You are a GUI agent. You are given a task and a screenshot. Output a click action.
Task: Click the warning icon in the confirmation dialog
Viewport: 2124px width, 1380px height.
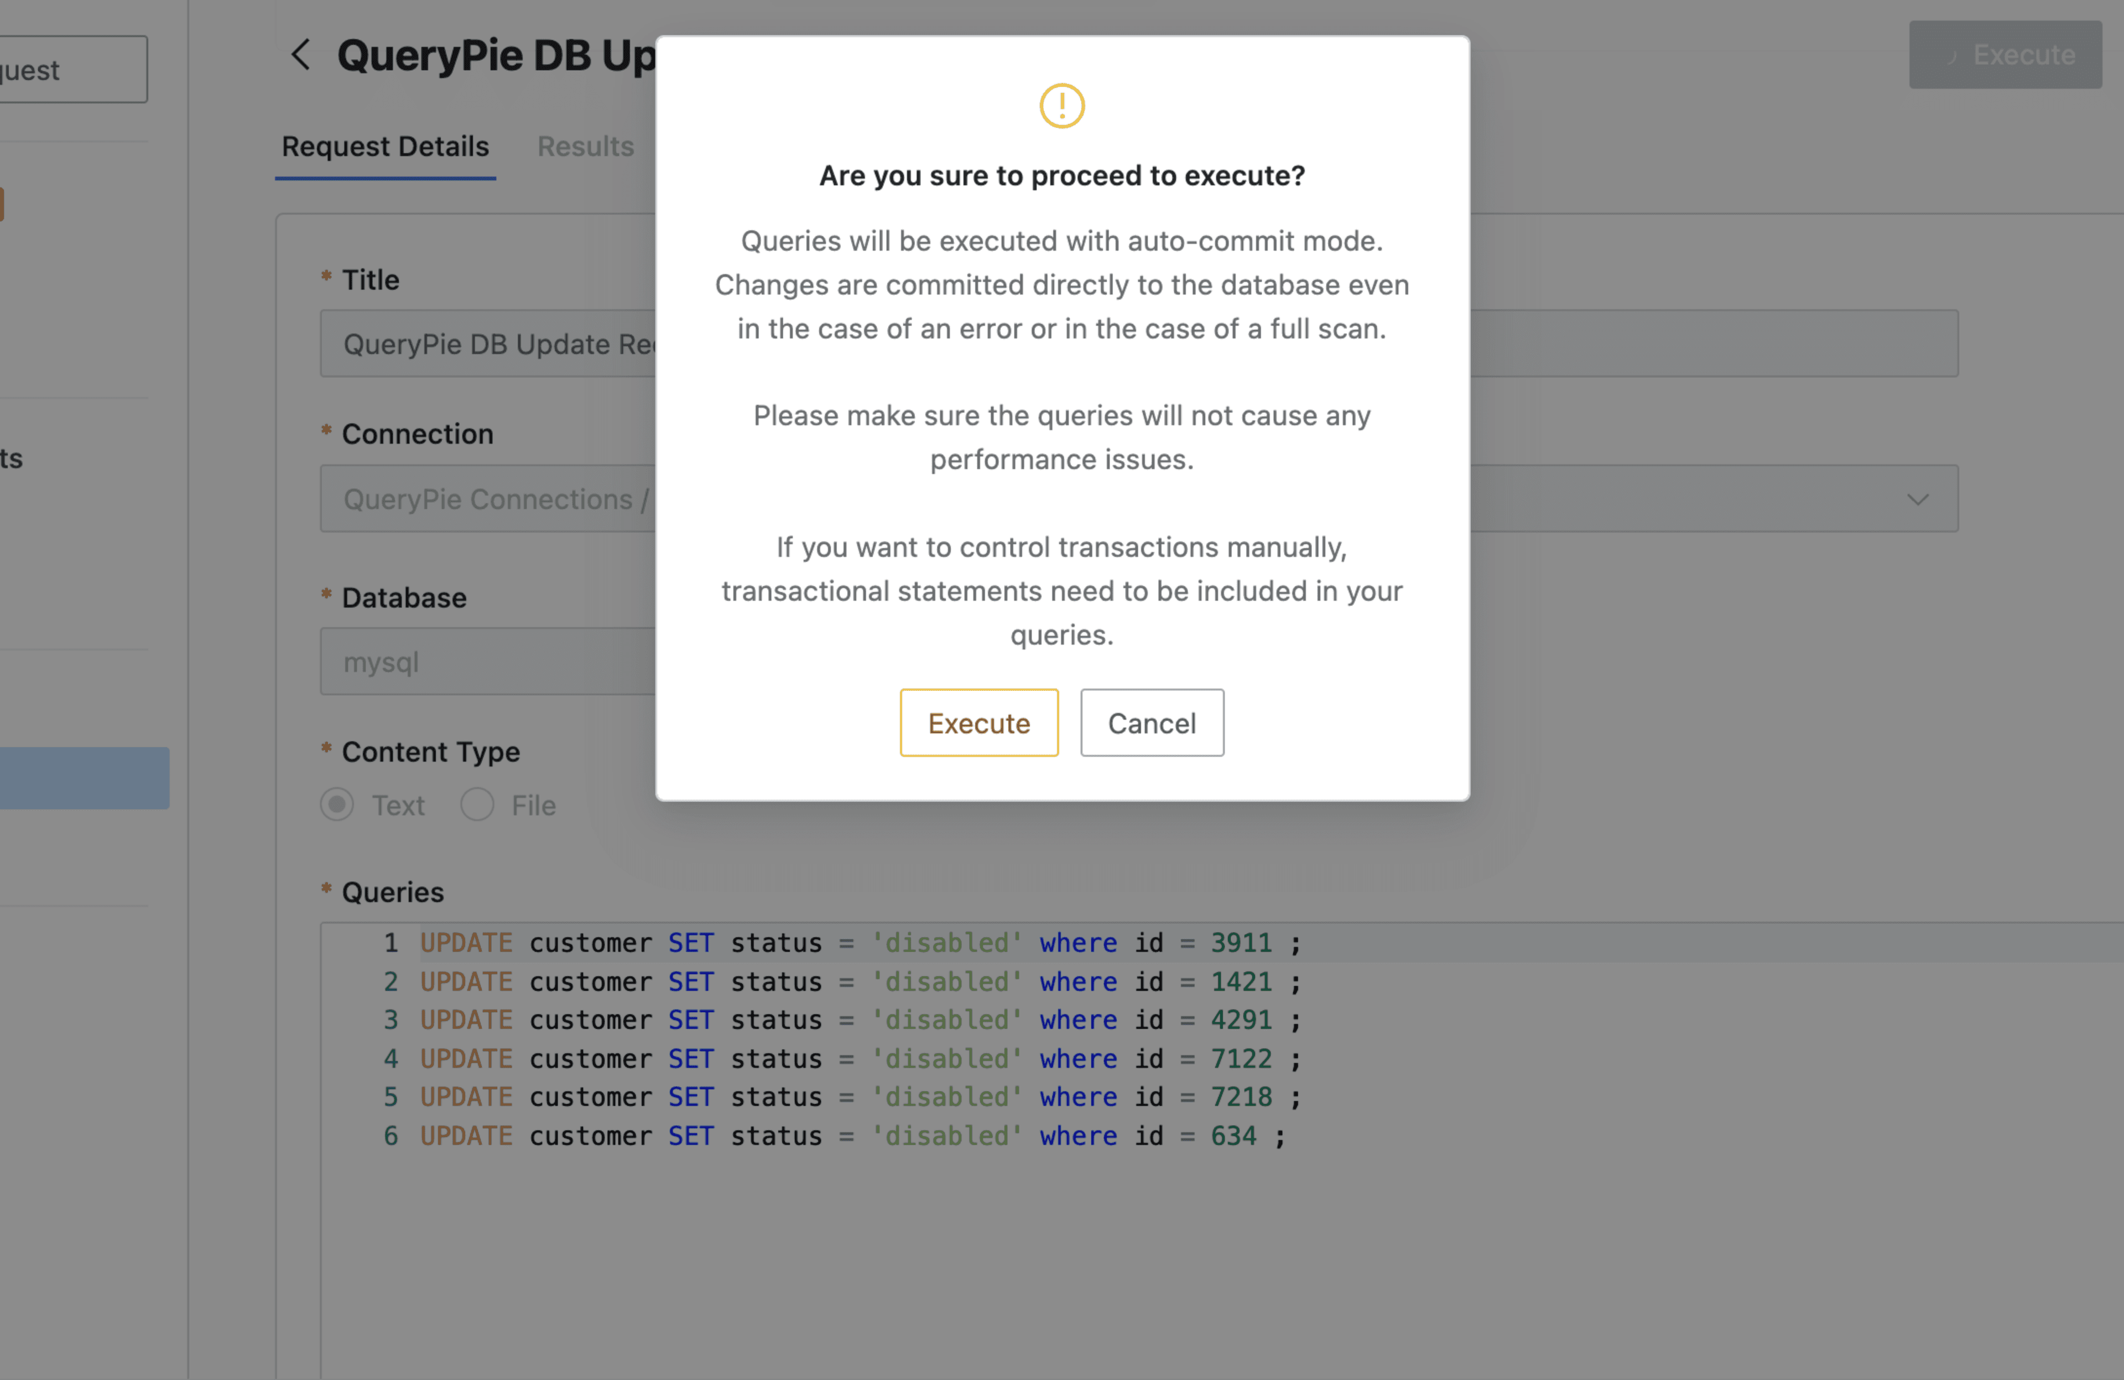[x=1061, y=105]
